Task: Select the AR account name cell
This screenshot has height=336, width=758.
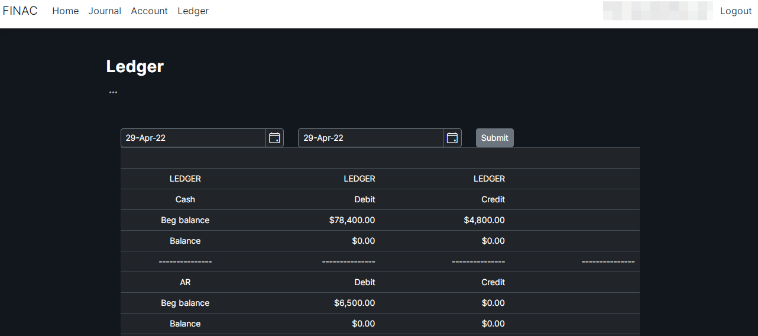Action: 185,282
